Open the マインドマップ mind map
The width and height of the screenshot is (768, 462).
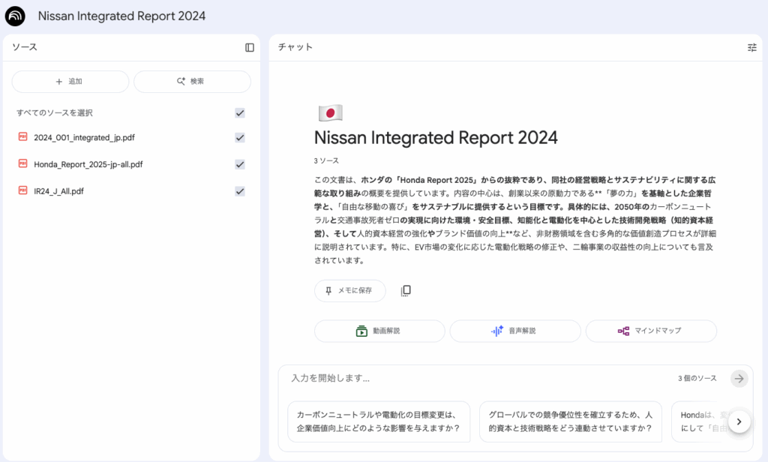(x=651, y=331)
